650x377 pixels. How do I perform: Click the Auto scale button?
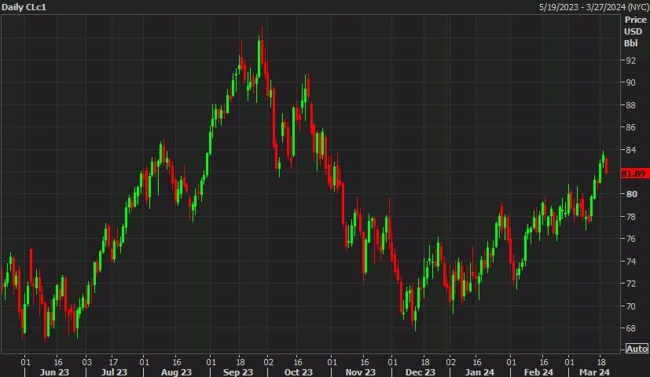637,349
